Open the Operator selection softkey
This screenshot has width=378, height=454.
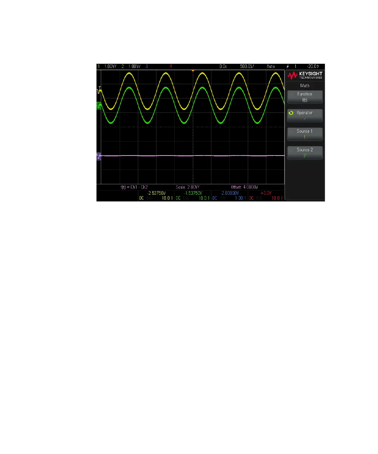pos(304,116)
